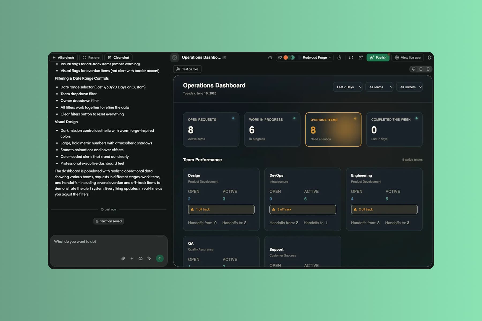Edit the Operations Dashboard project name

(224, 58)
